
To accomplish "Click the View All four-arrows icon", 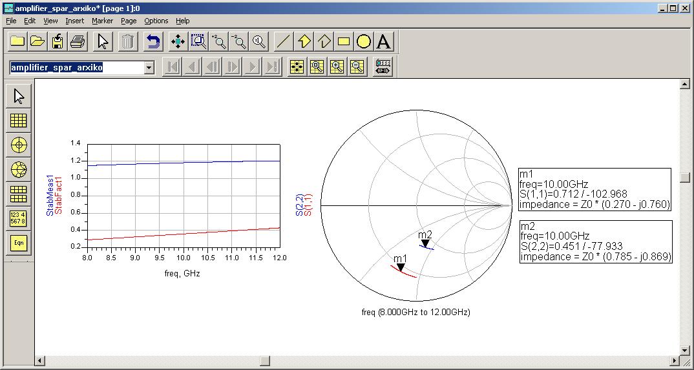I will (x=178, y=42).
